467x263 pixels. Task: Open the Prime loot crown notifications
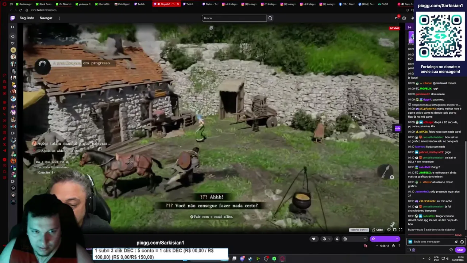coord(397,18)
